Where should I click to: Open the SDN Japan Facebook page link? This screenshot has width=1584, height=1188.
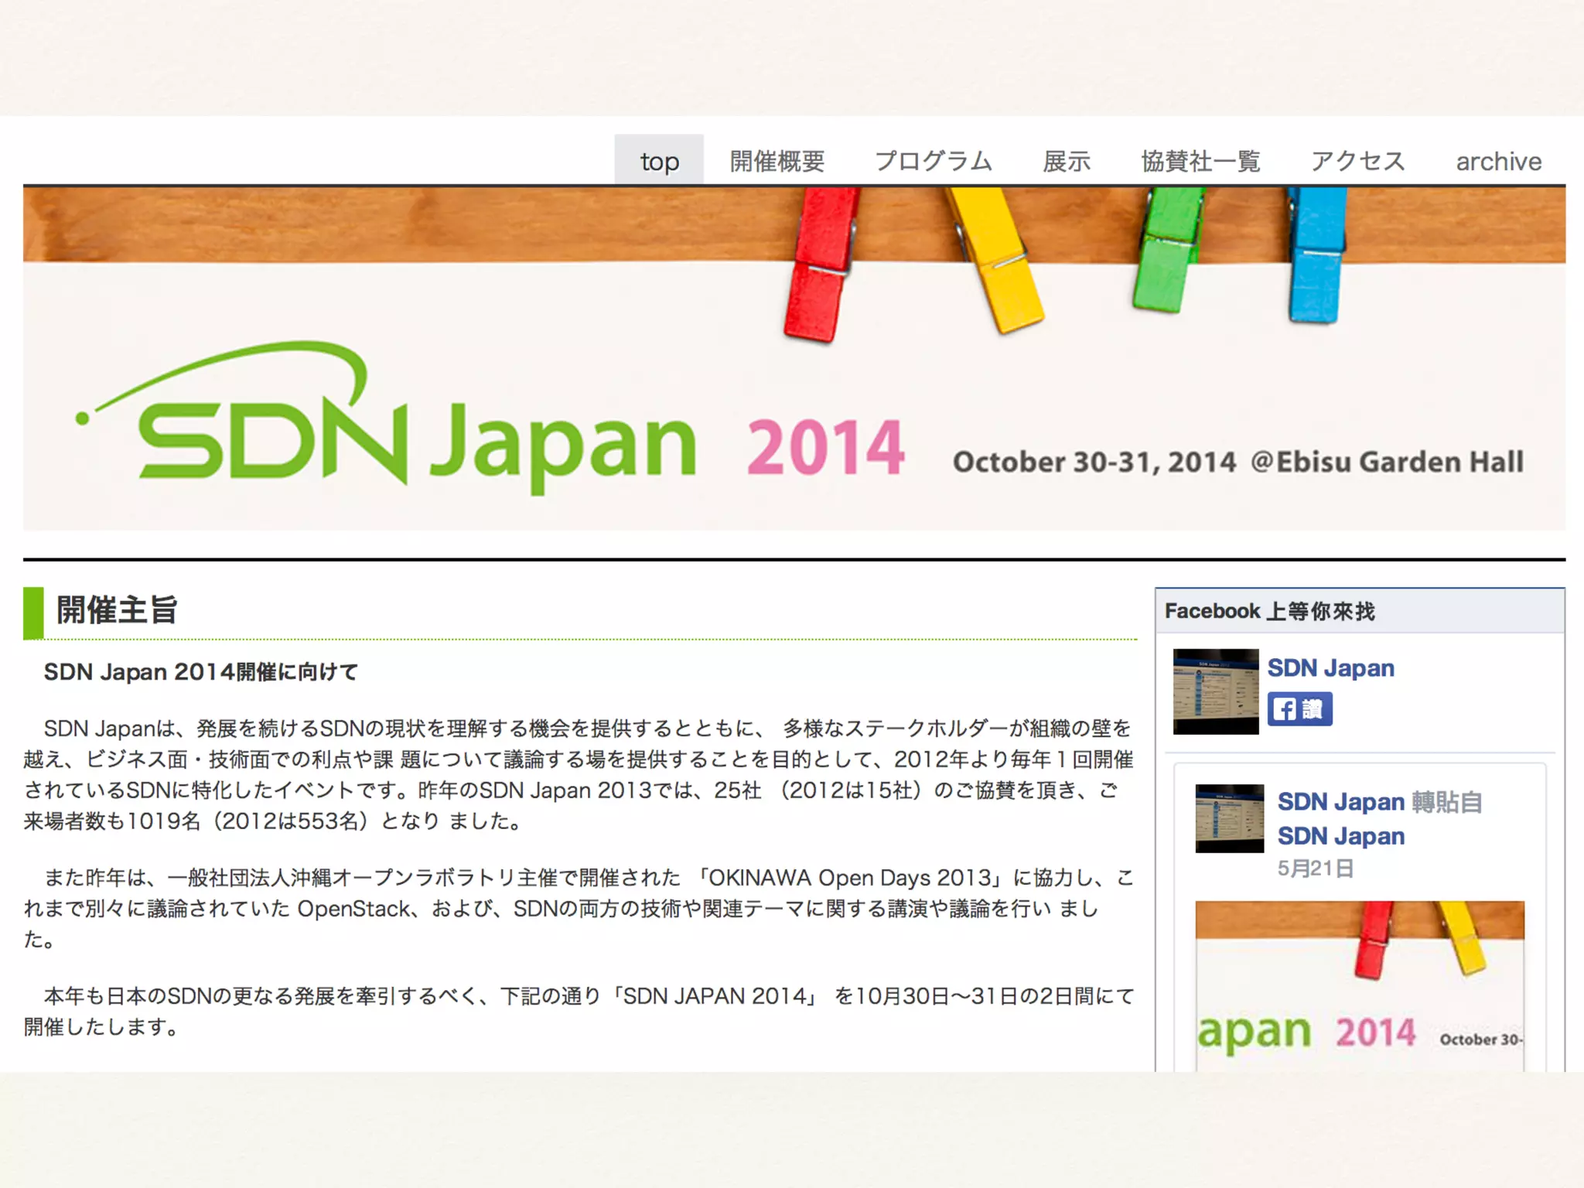(1330, 667)
